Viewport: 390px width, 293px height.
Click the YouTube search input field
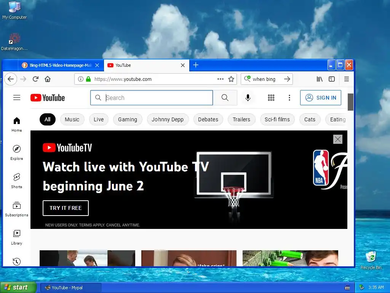152,98
